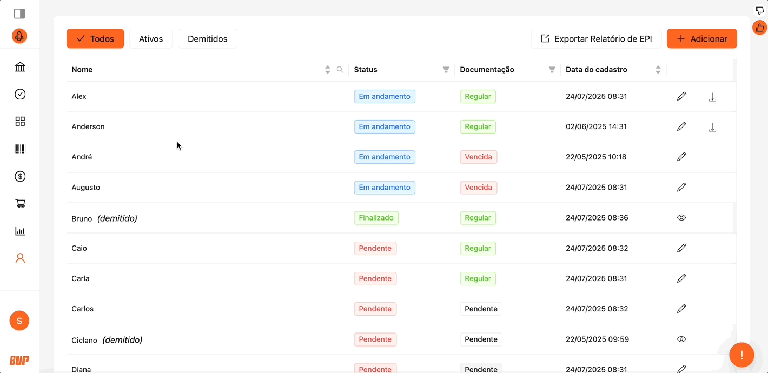
Task: Open the shopping cart sidebar icon
Action: point(20,204)
